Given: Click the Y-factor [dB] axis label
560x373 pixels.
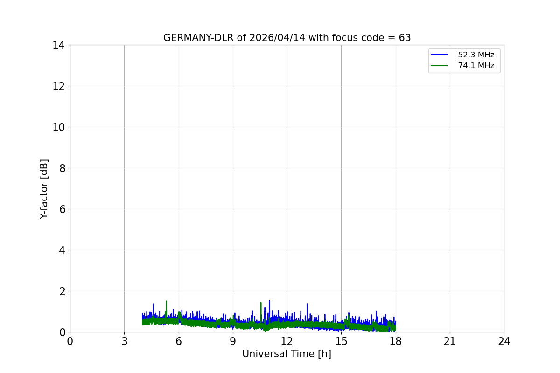Looking at the screenshot, I should 44,189.
